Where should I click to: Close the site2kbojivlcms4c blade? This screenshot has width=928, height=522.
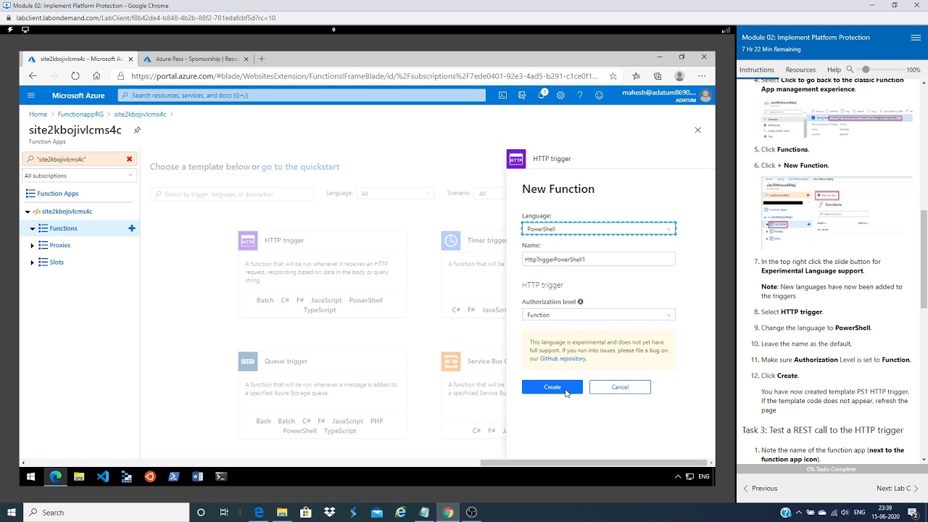[x=697, y=130]
